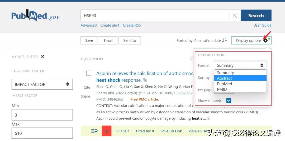Click Share under the first result

pyautogui.click(x=85, y=96)
